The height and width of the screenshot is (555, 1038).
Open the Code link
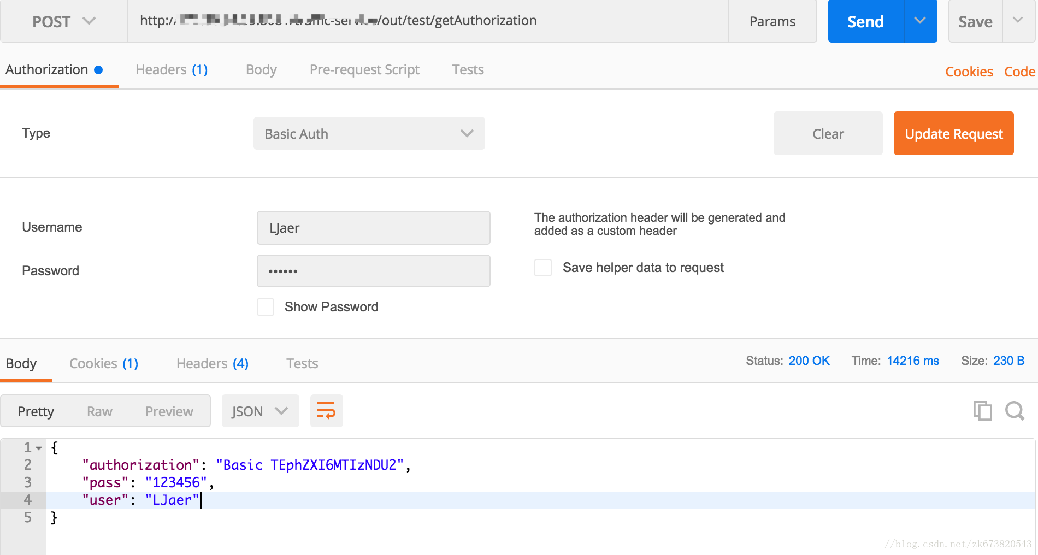[x=1019, y=72]
